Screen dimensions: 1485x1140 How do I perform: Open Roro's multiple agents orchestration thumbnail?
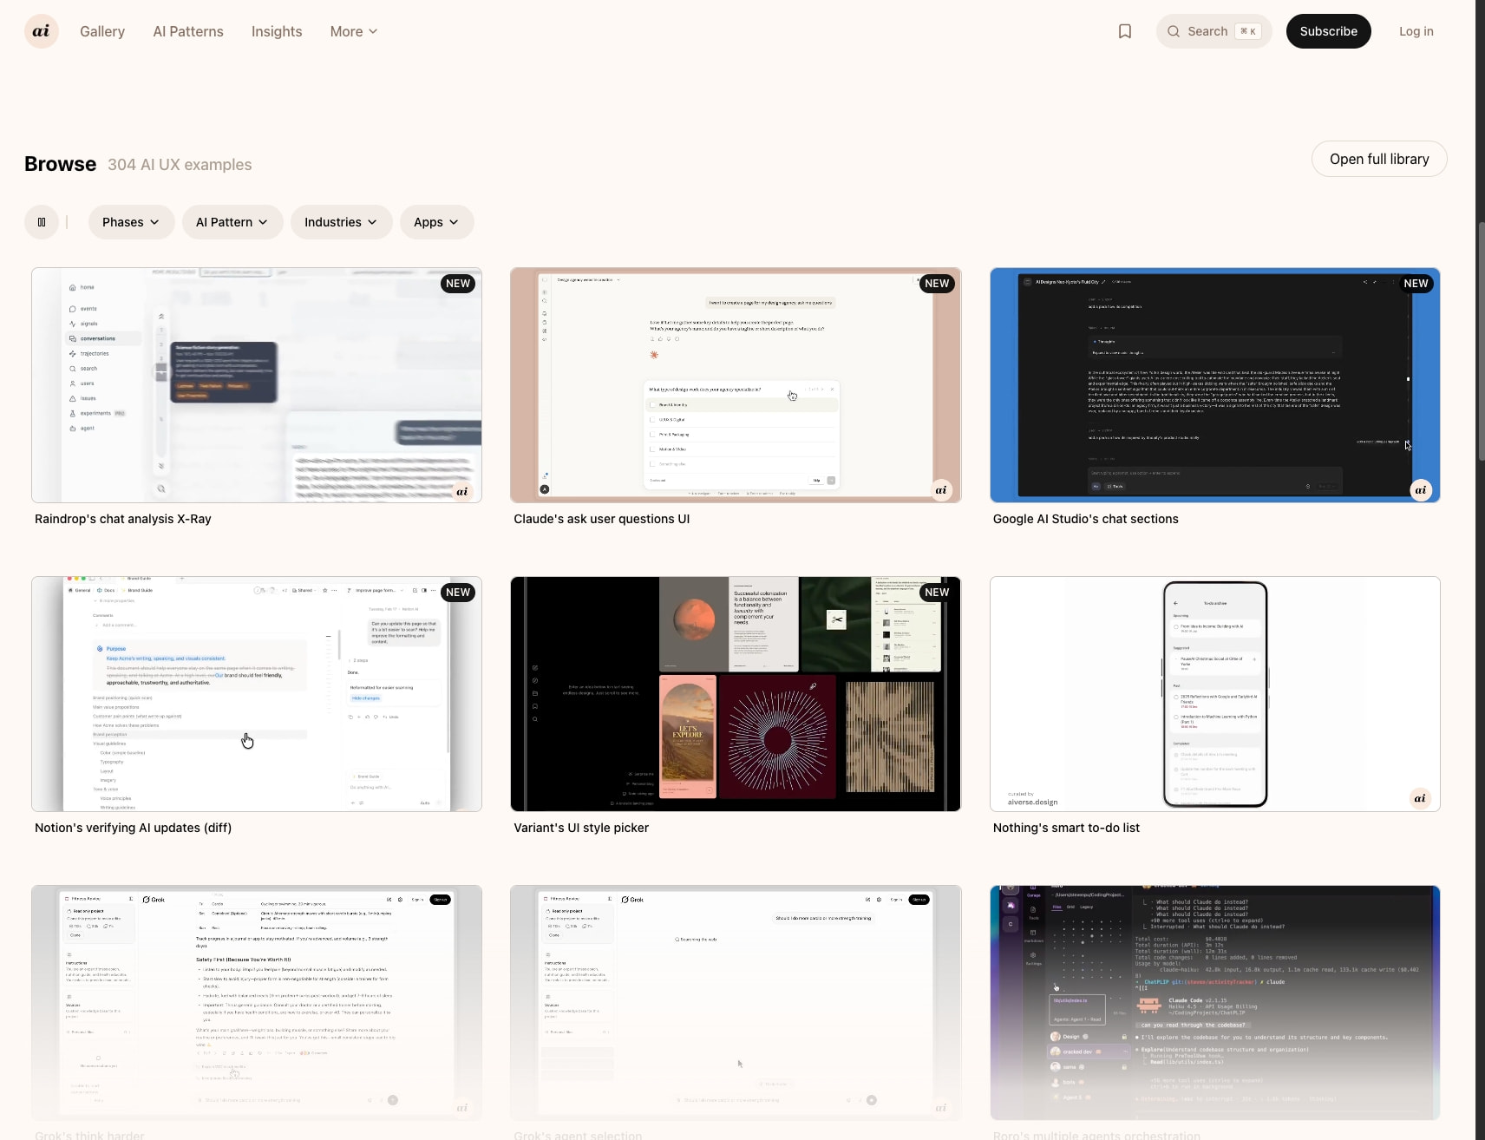(1214, 1003)
